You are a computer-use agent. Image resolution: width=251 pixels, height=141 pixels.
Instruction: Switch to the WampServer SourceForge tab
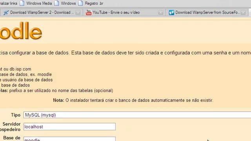tap(207, 13)
